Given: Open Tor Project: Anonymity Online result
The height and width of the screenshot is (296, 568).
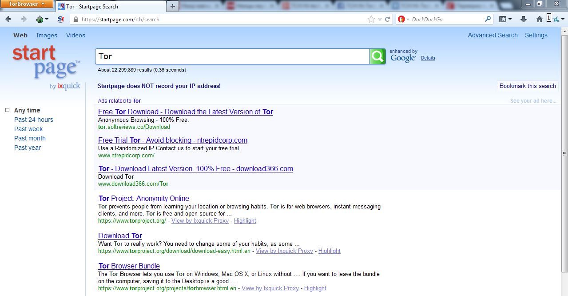Looking at the screenshot, I should [x=144, y=198].
